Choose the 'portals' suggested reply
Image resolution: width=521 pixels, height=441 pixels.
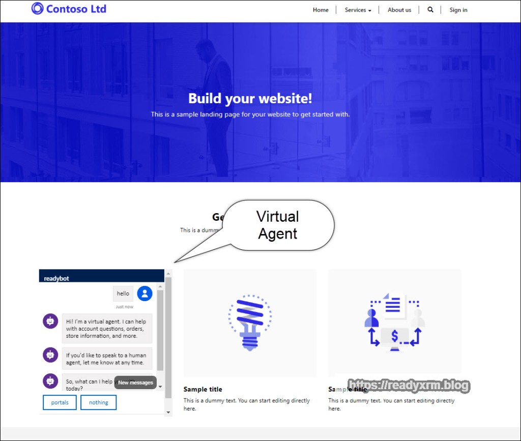tap(60, 402)
